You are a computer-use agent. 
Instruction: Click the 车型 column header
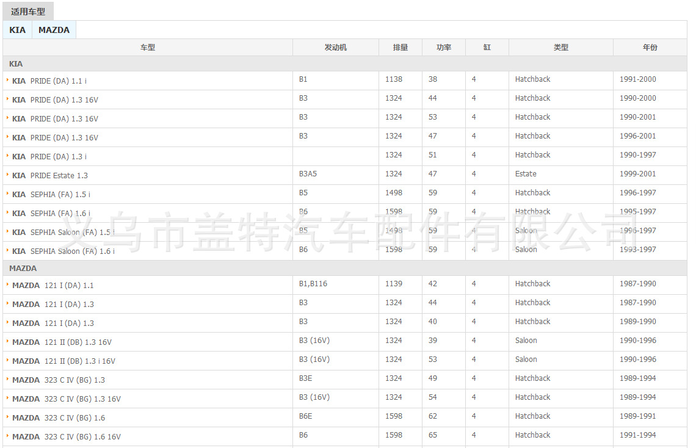pos(148,48)
